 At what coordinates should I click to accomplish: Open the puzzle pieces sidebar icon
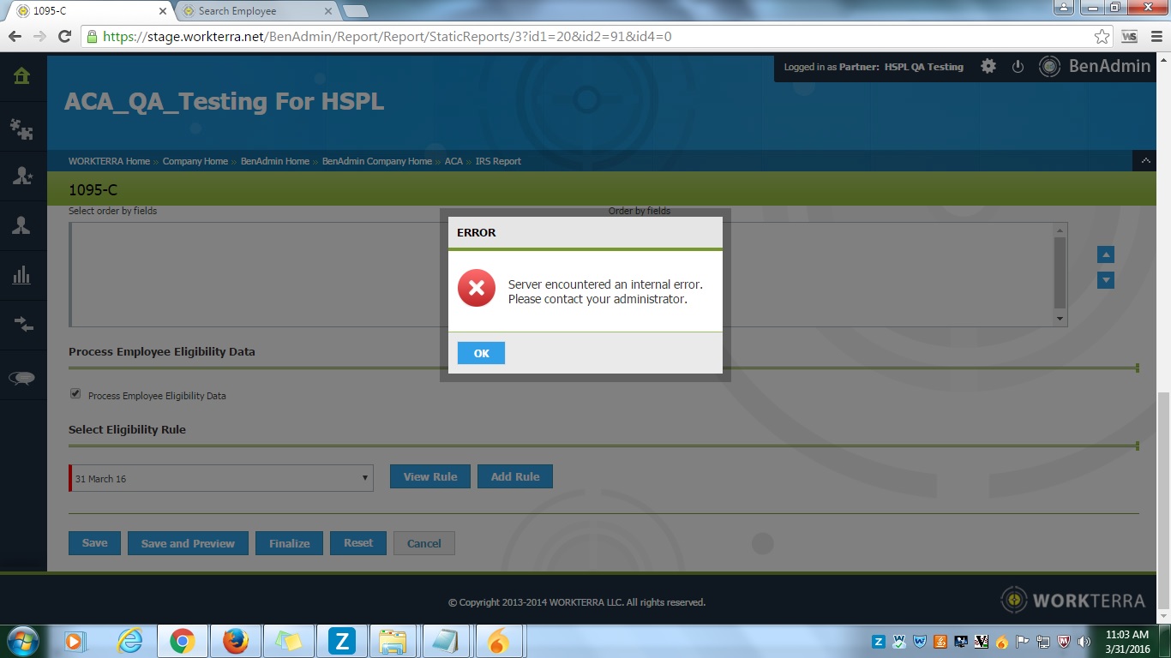click(21, 129)
